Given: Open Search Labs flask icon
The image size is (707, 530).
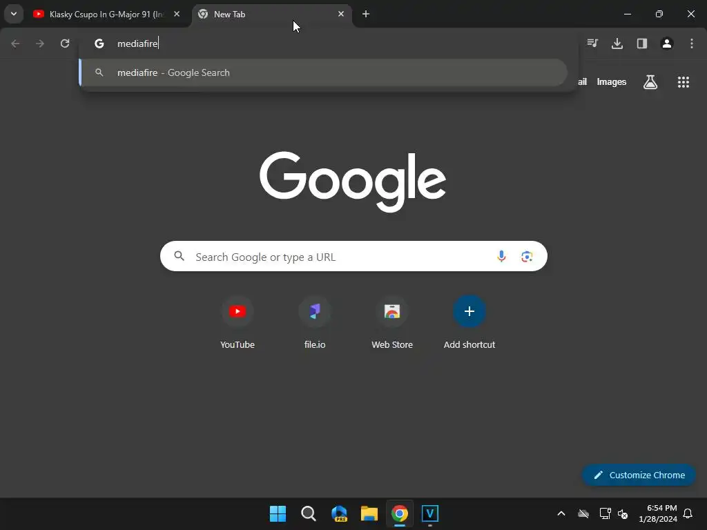Looking at the screenshot, I should coord(650,82).
